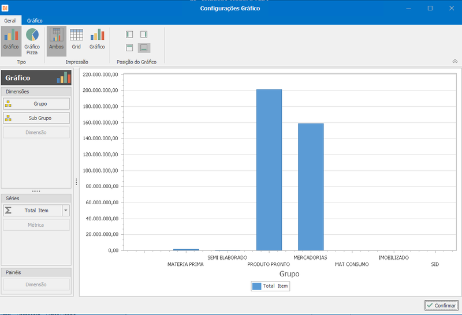The height and width of the screenshot is (315, 462).
Task: Click the empty Métrica series slot
Action: [36, 225]
